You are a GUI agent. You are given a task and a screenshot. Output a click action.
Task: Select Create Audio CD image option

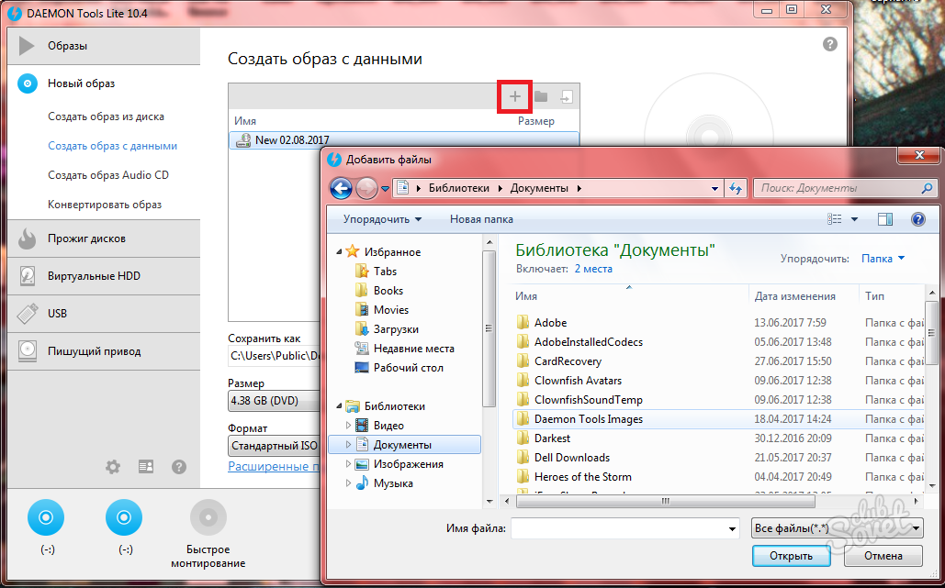[108, 175]
